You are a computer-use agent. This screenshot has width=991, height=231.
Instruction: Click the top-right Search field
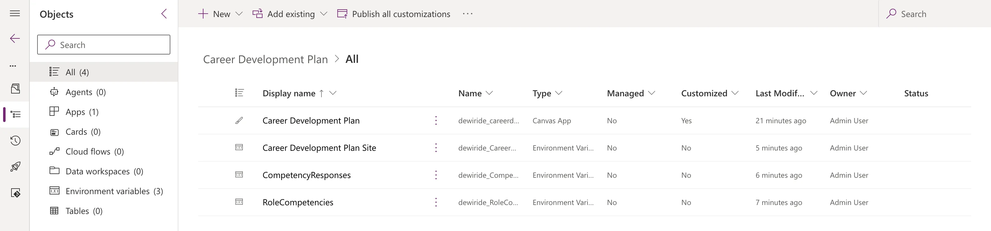tap(935, 14)
